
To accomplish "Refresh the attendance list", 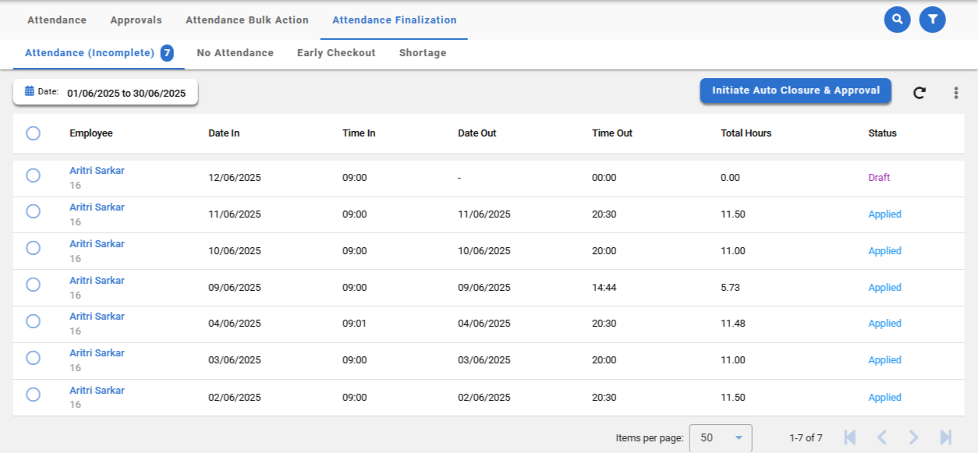I will pos(920,93).
